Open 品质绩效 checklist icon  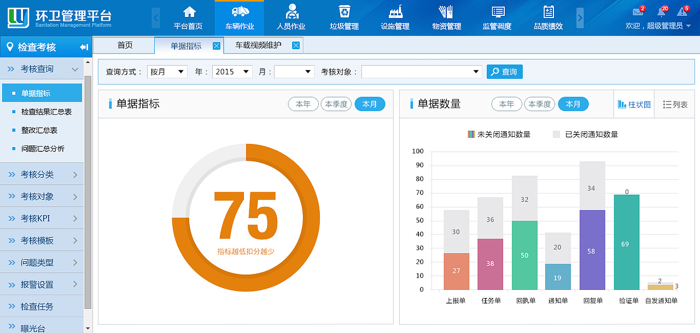pyautogui.click(x=549, y=11)
